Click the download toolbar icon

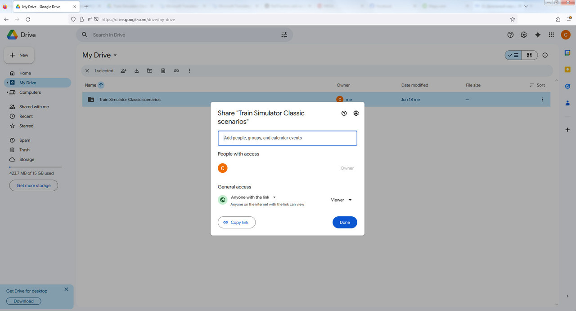(136, 71)
